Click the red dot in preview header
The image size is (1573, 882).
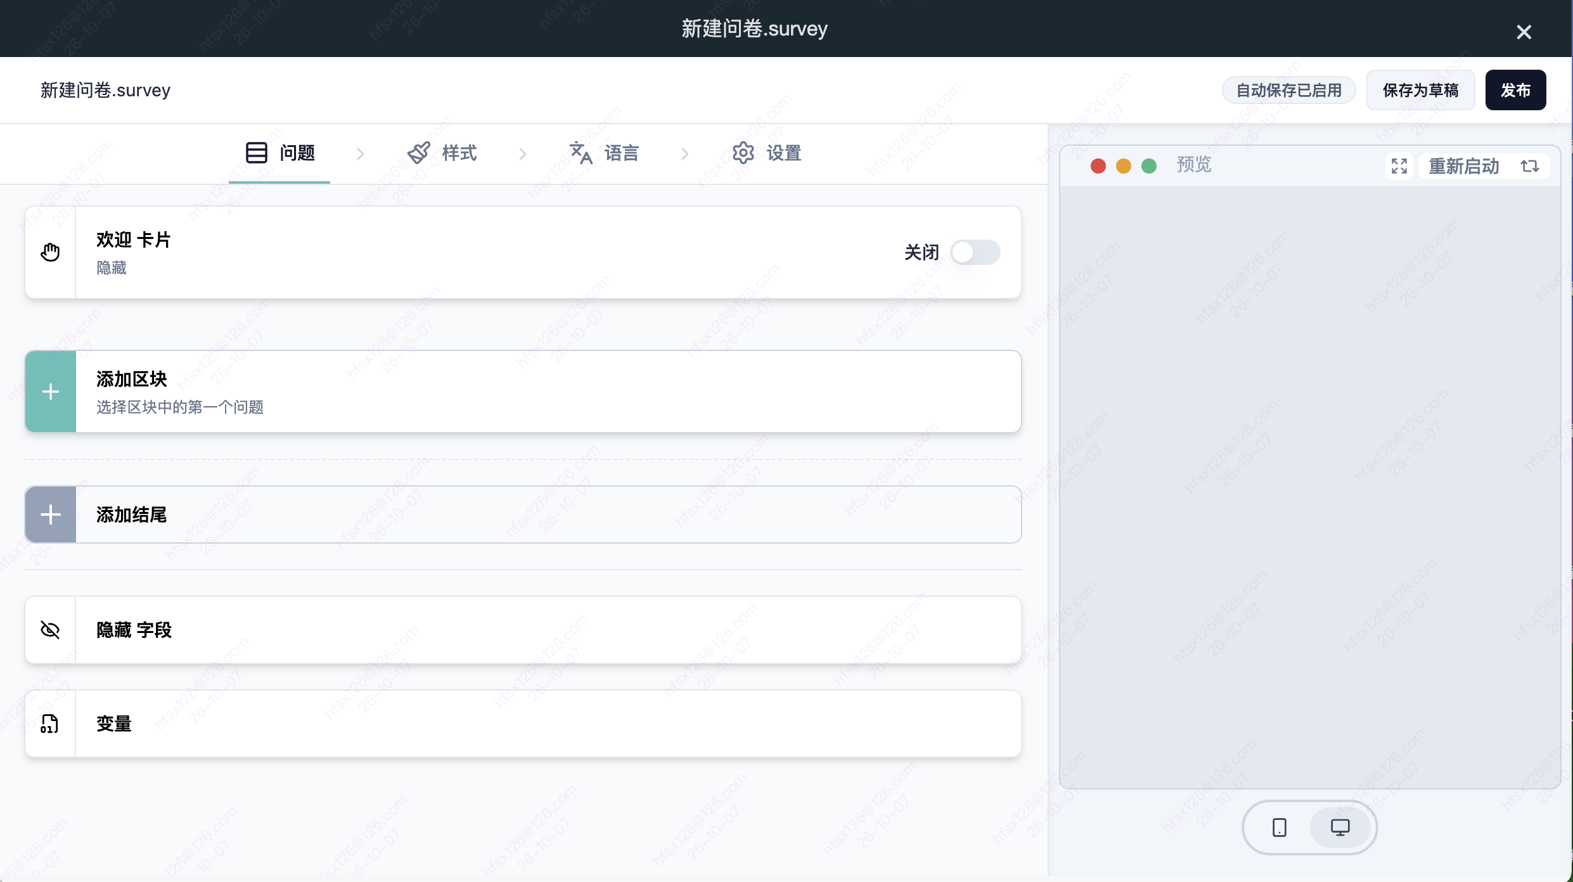pos(1098,166)
